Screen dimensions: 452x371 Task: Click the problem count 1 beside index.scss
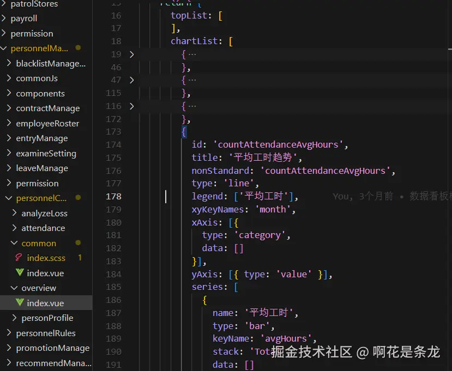pyautogui.click(x=80, y=258)
